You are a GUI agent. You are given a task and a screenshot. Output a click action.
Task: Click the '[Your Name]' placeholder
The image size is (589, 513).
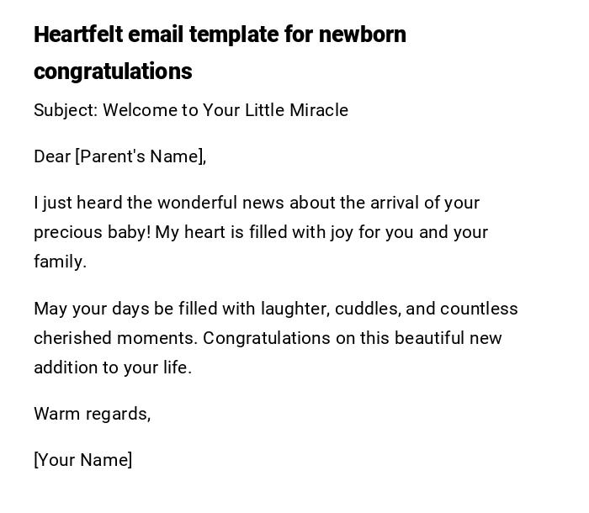point(82,460)
